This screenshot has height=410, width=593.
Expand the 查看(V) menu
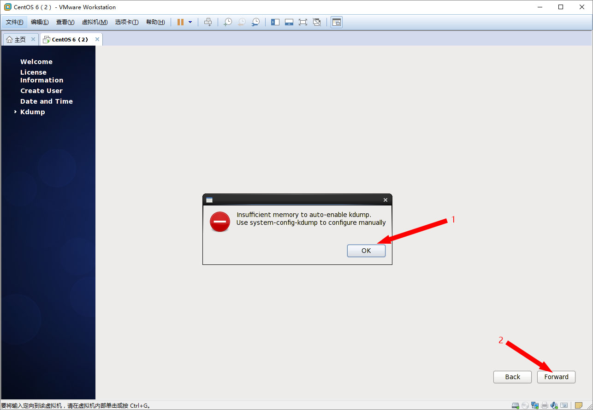[65, 22]
